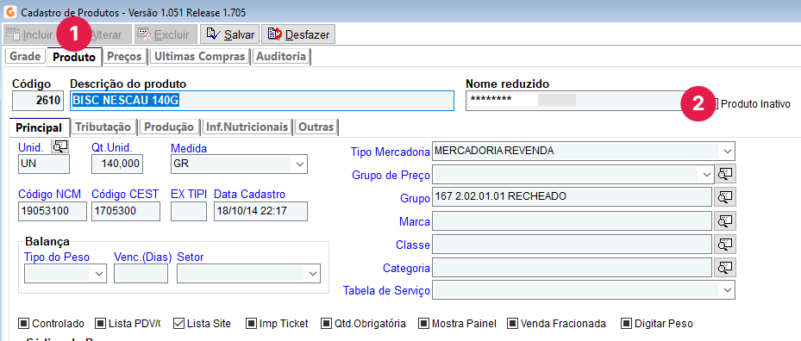Open the Ultimas Compras tab

pyautogui.click(x=200, y=57)
